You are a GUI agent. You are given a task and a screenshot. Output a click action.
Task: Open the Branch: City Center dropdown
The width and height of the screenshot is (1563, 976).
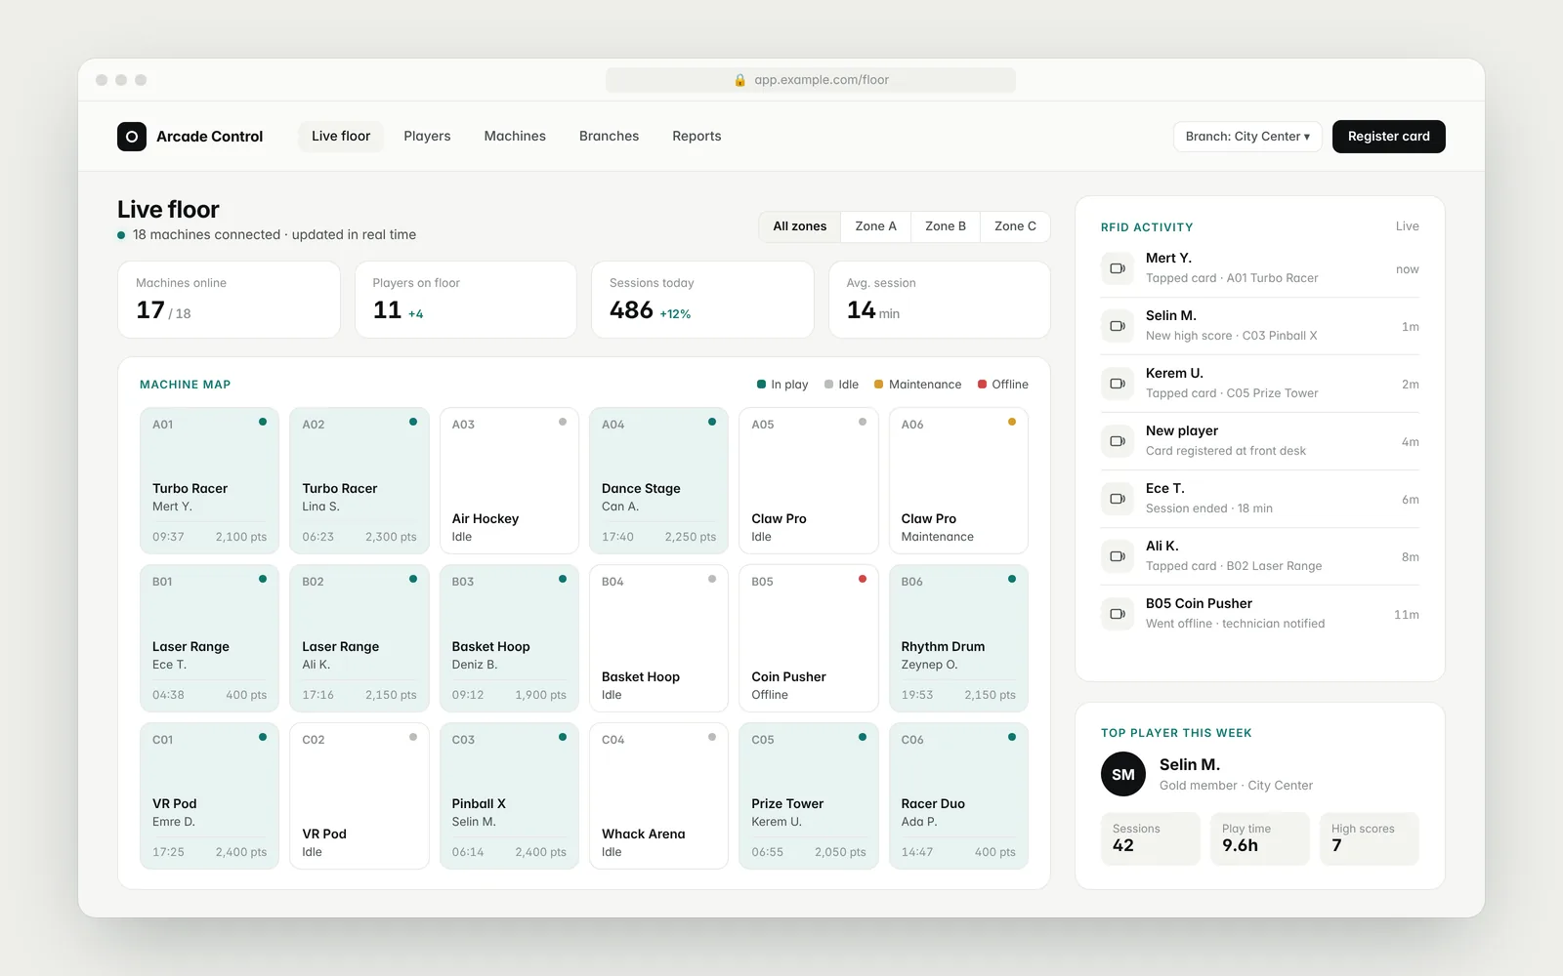tap(1247, 137)
